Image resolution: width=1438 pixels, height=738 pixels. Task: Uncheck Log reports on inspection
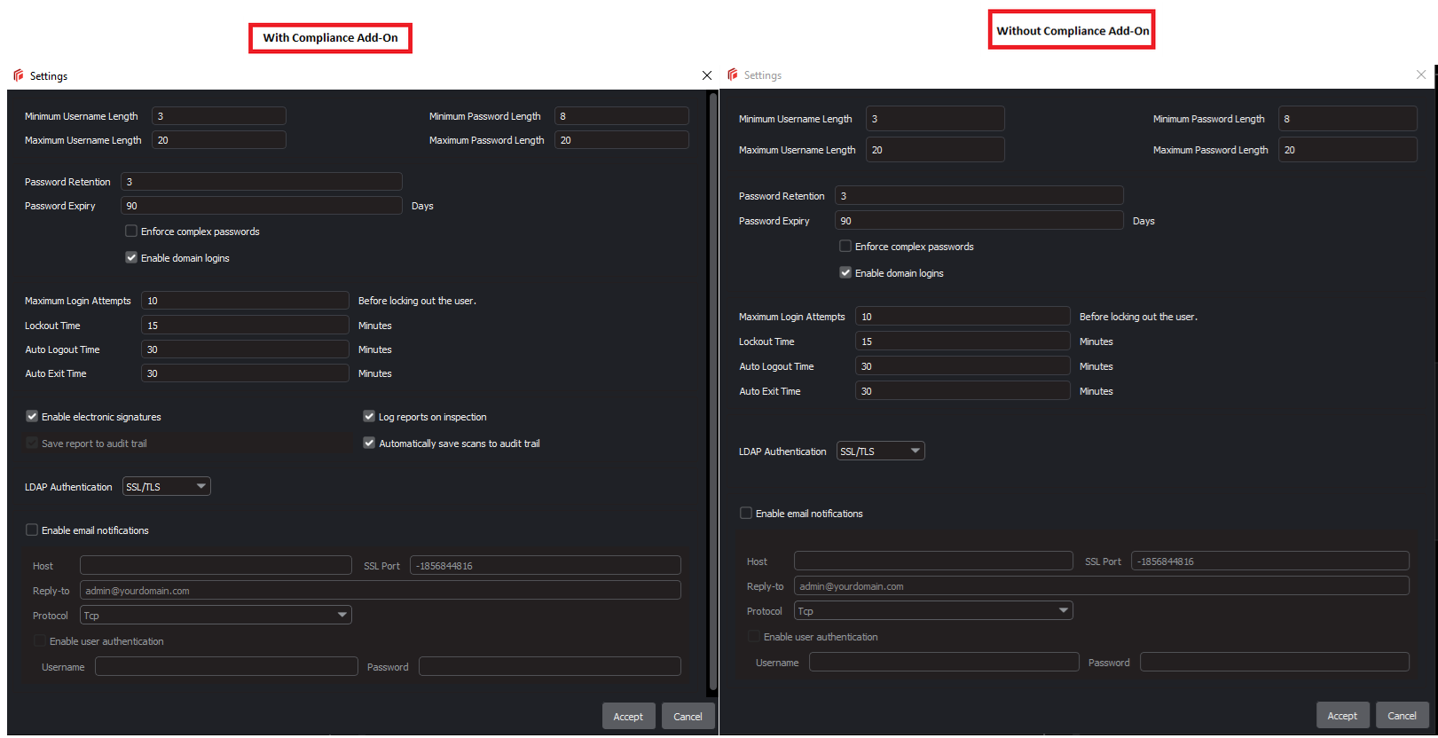click(x=369, y=417)
